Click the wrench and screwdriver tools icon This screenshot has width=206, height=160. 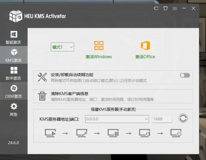[42, 77]
